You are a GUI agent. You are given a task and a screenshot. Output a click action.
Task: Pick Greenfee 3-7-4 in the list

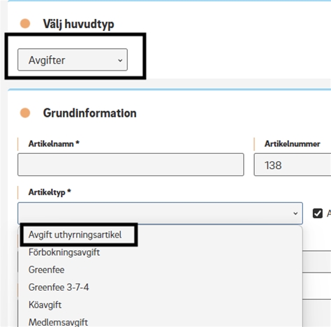click(59, 287)
